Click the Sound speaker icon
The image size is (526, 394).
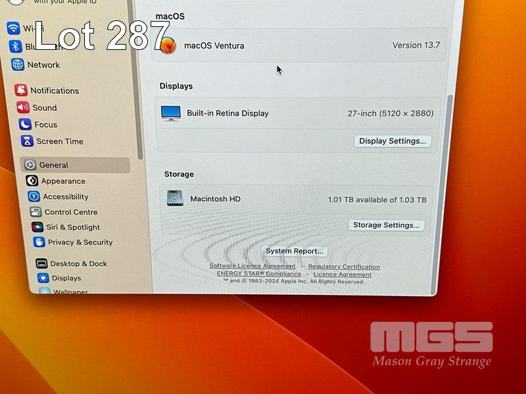[x=23, y=108]
